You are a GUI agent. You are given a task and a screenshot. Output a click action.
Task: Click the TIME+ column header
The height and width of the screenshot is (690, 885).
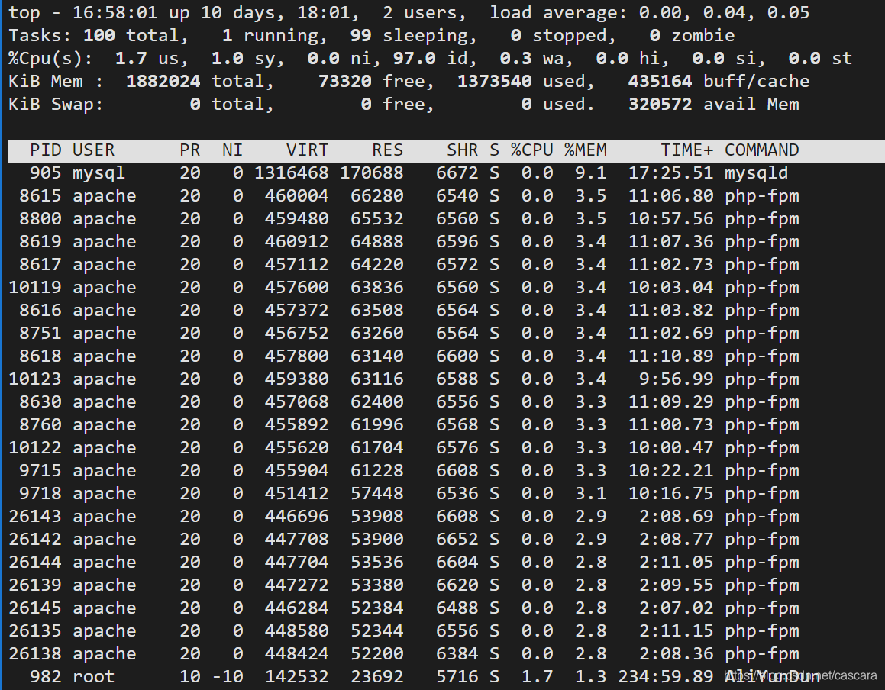tap(687, 150)
